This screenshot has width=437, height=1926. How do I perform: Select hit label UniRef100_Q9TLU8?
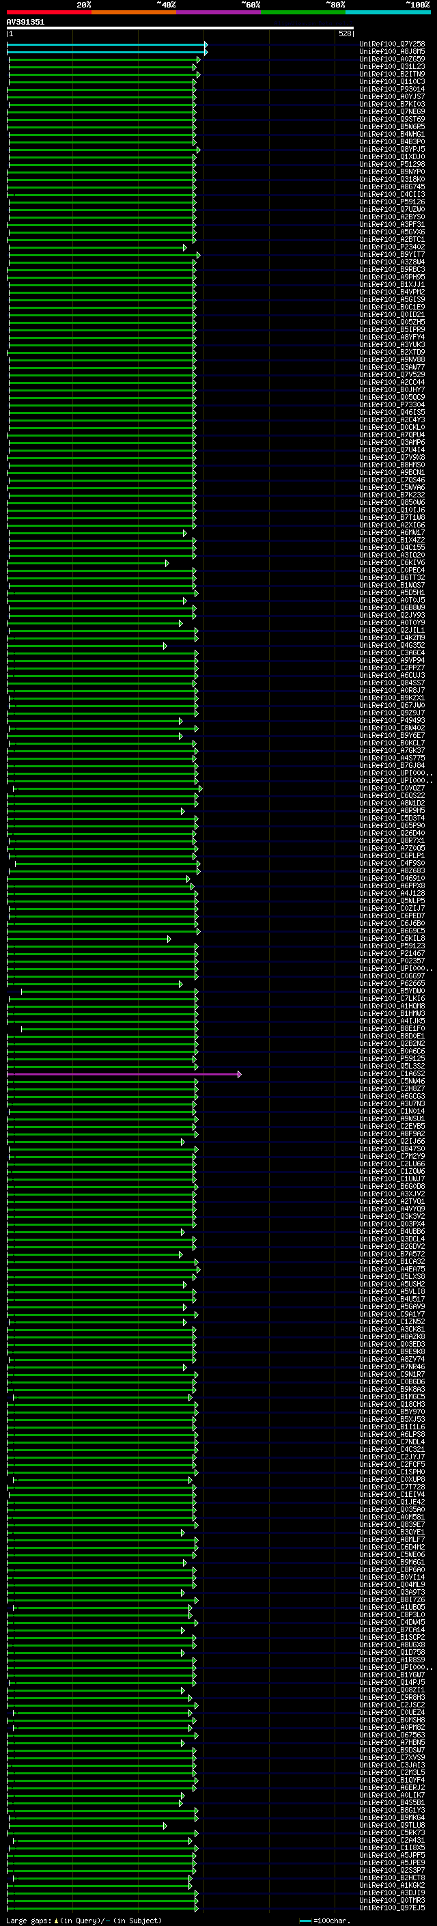[391, 1825]
